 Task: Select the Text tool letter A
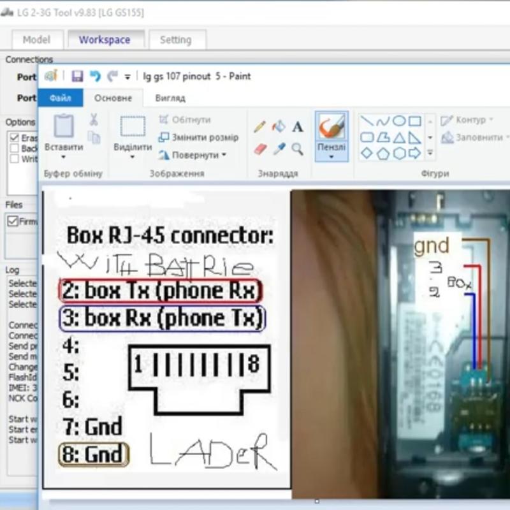(x=298, y=126)
